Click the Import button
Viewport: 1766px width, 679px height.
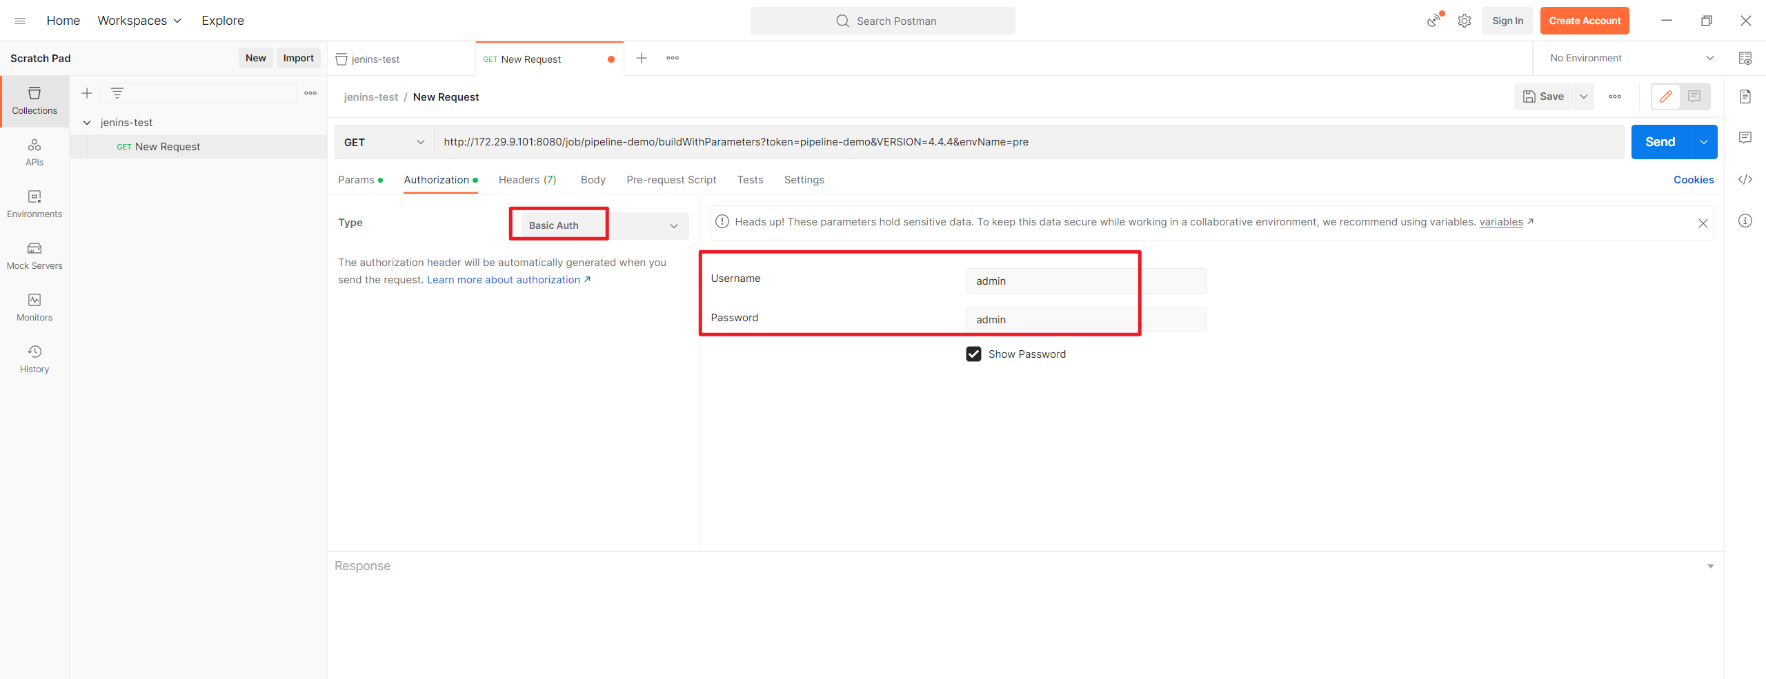tap(299, 58)
